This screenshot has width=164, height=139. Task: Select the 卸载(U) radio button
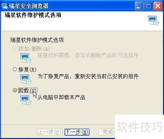(x=15, y=90)
